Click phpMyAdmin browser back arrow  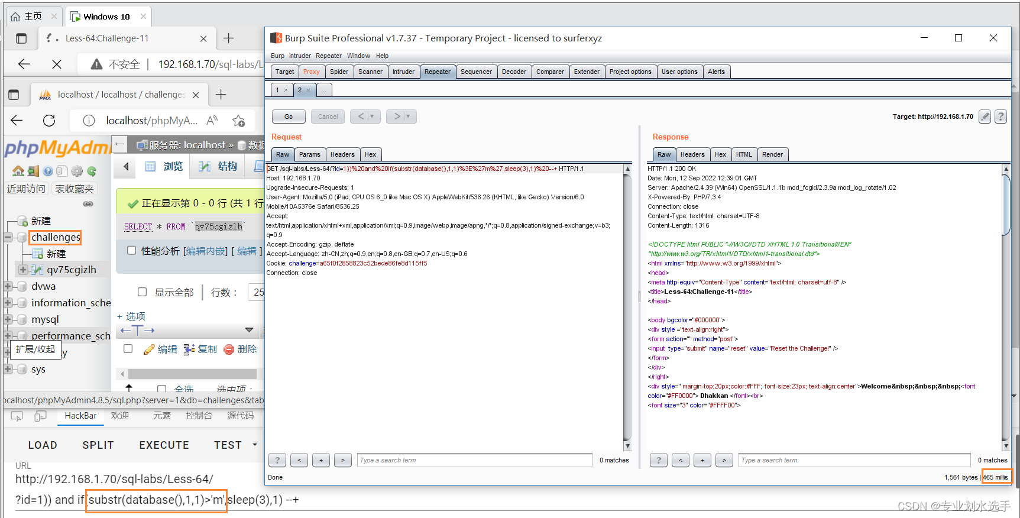[17, 121]
